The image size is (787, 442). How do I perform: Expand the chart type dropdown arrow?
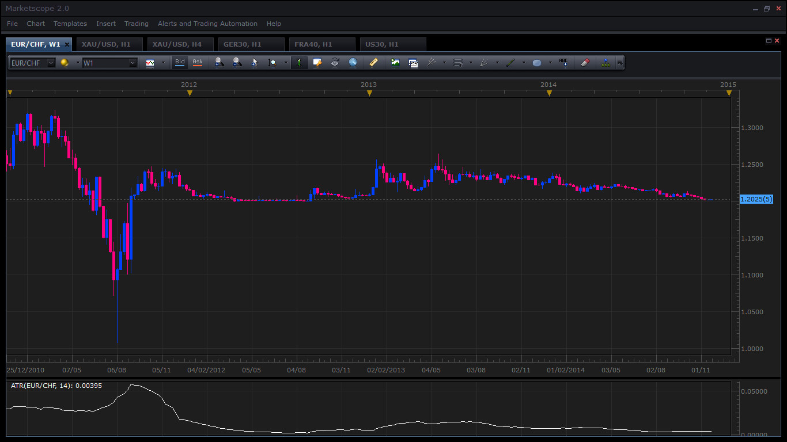163,63
